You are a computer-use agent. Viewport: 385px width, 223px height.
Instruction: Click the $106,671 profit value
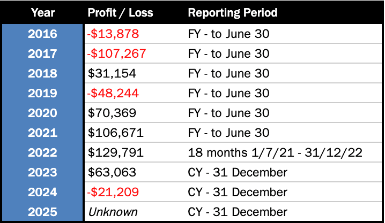tap(115, 133)
